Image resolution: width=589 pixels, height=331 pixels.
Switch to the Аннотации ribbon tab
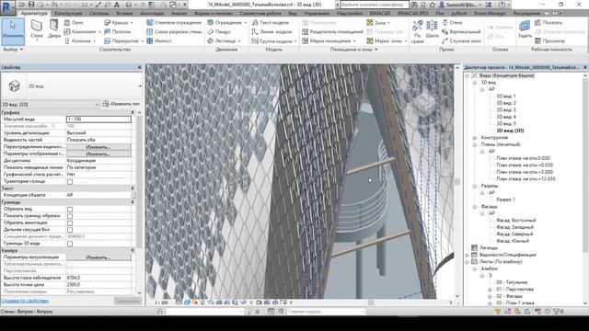pos(152,13)
